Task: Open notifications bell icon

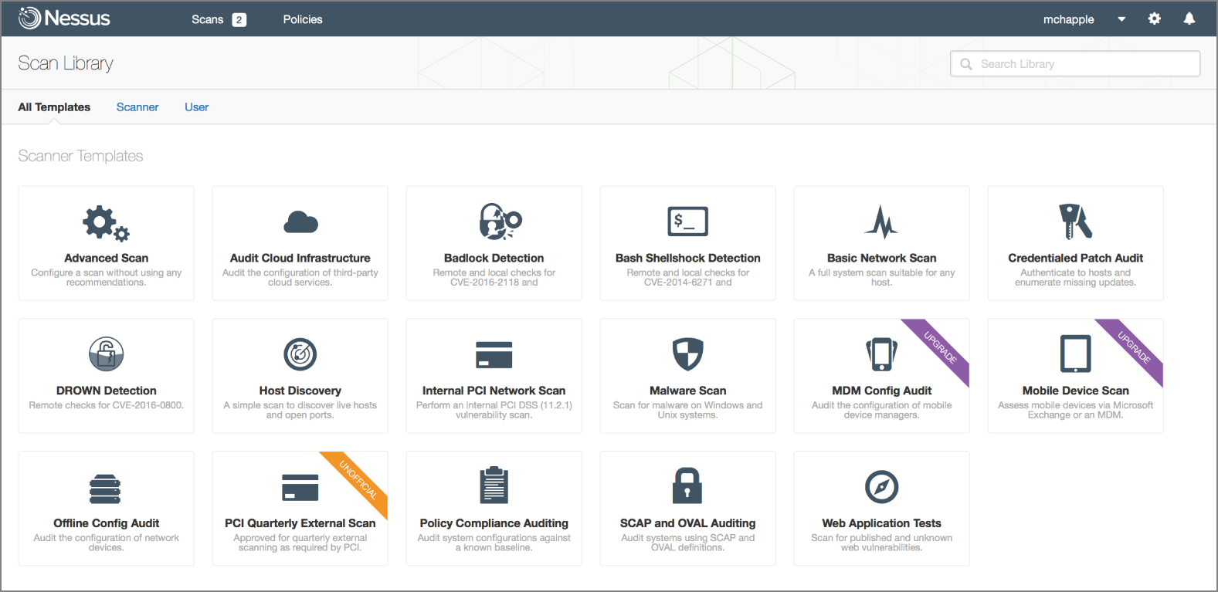Action: pos(1189,19)
